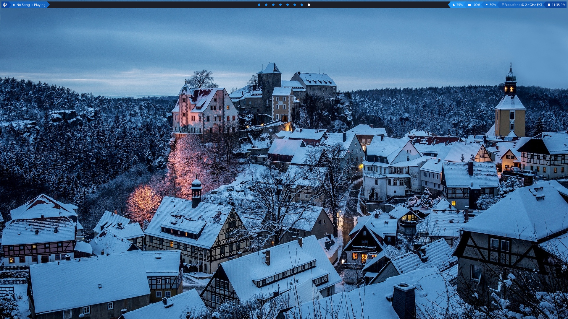This screenshot has width=568, height=319.
Task: Click the music note icon
Action: click(x=14, y=5)
